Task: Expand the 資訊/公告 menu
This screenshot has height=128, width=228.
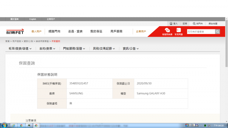Action: pyautogui.click(x=130, y=49)
